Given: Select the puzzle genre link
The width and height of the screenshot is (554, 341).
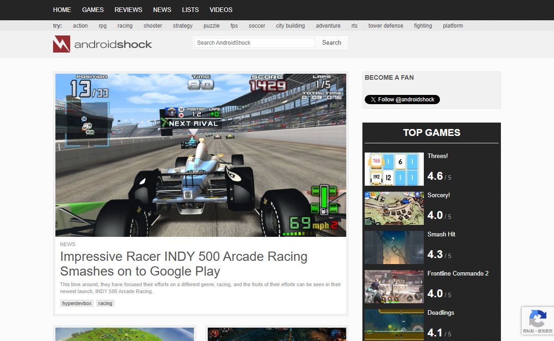Looking at the screenshot, I should click(x=211, y=26).
